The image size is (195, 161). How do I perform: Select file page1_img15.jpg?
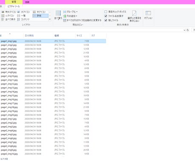pos(53,95)
